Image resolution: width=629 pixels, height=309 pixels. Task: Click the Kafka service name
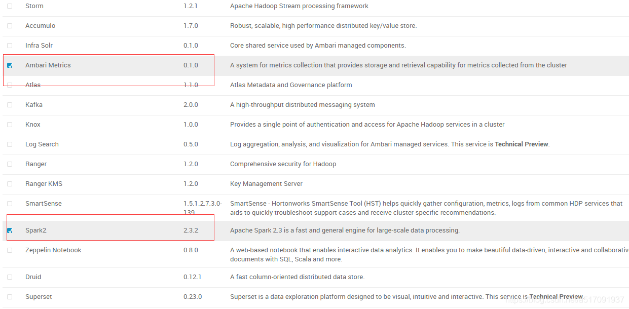pyautogui.click(x=34, y=105)
